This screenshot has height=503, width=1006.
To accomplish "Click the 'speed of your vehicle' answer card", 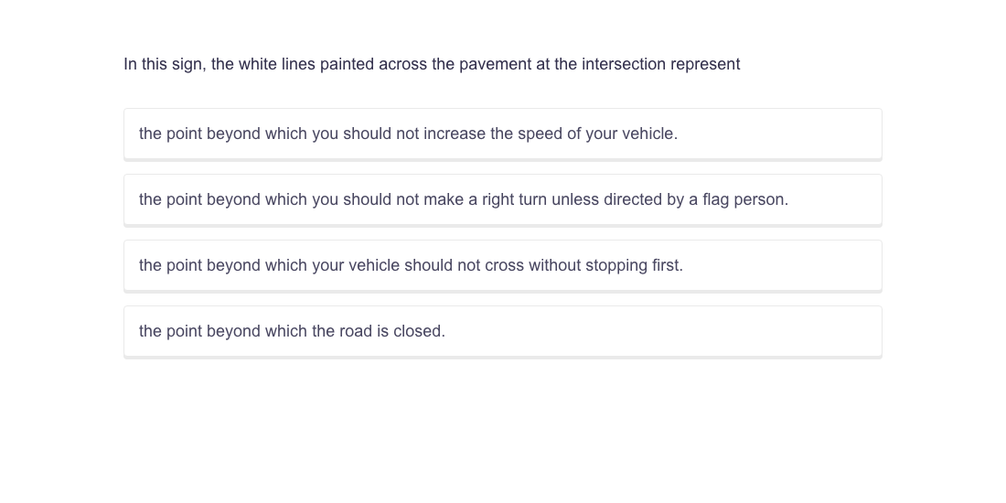I will (x=502, y=134).
